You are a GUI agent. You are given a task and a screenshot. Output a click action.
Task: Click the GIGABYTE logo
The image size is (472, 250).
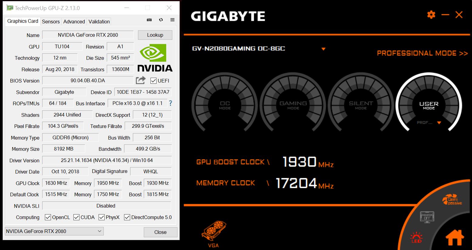228,16
